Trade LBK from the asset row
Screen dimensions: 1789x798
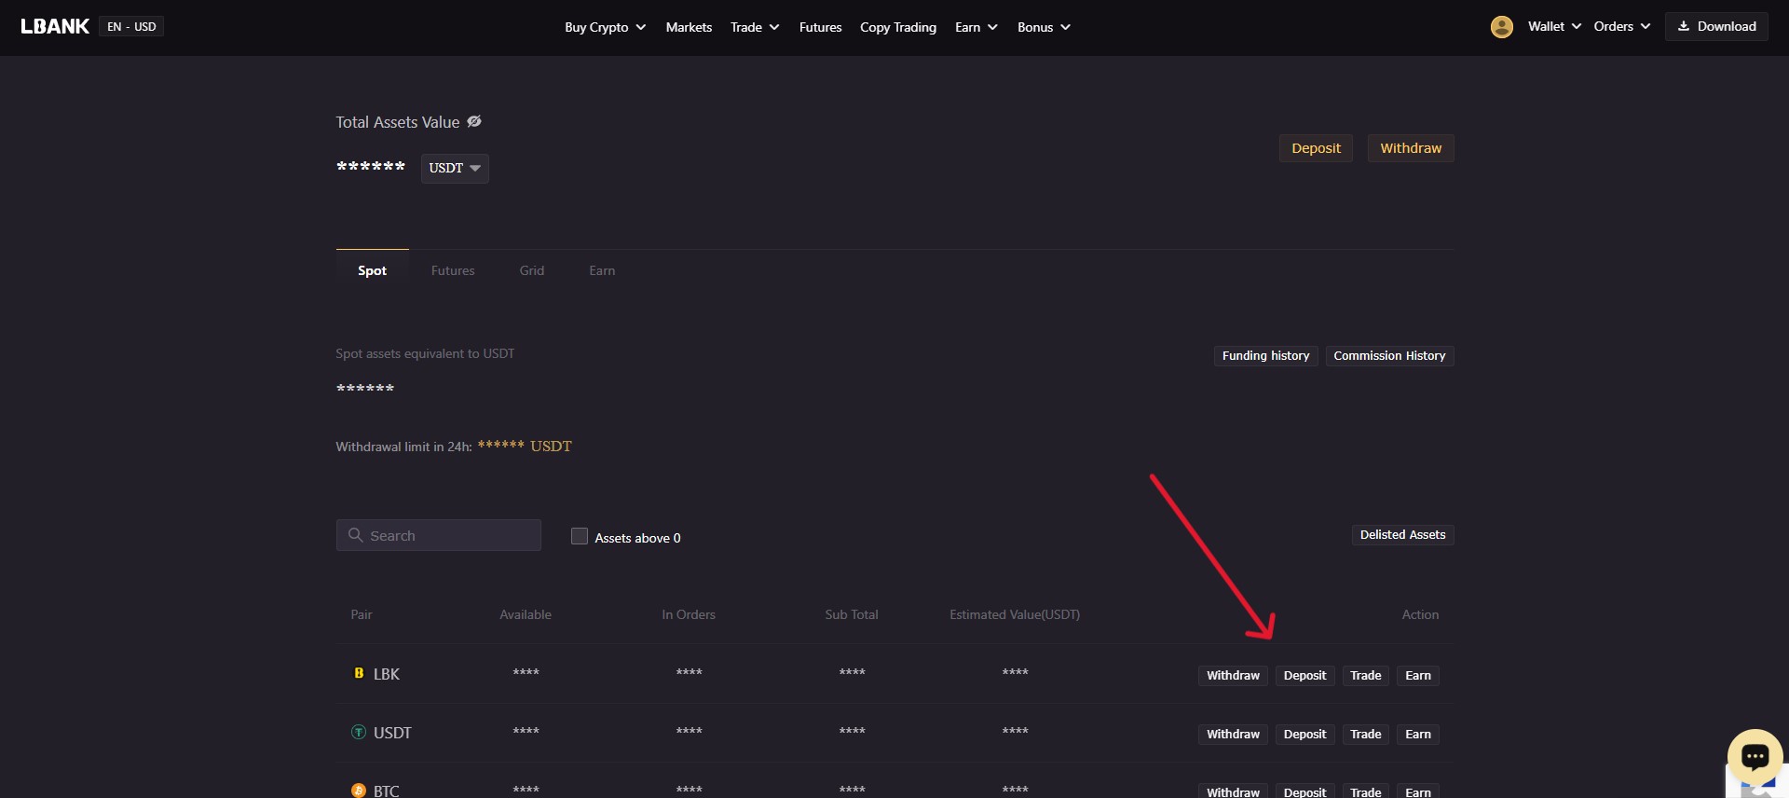point(1365,675)
